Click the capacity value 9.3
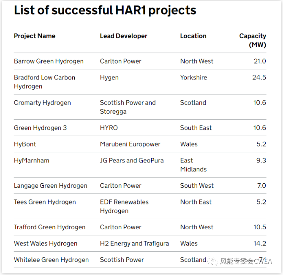The height and width of the screenshot is (275, 283). pos(261,160)
